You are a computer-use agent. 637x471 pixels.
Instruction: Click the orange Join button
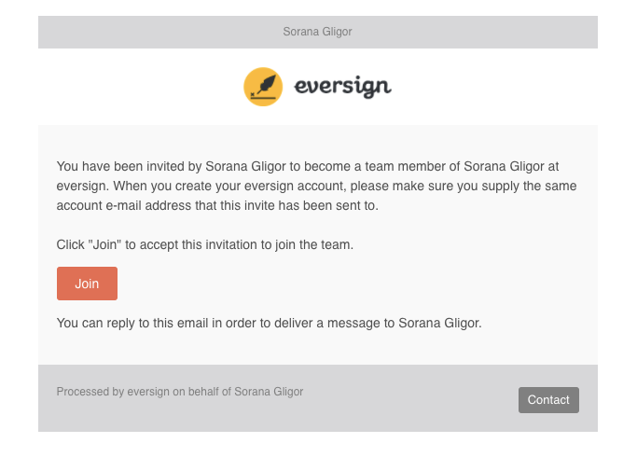click(x=87, y=284)
